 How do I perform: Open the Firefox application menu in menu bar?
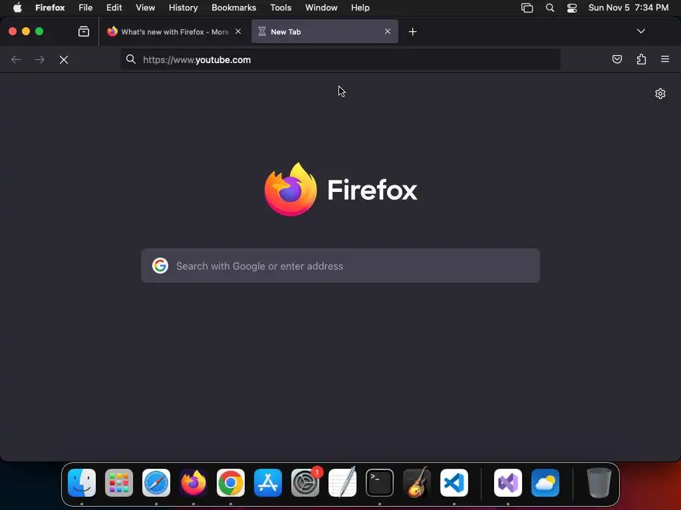50,8
